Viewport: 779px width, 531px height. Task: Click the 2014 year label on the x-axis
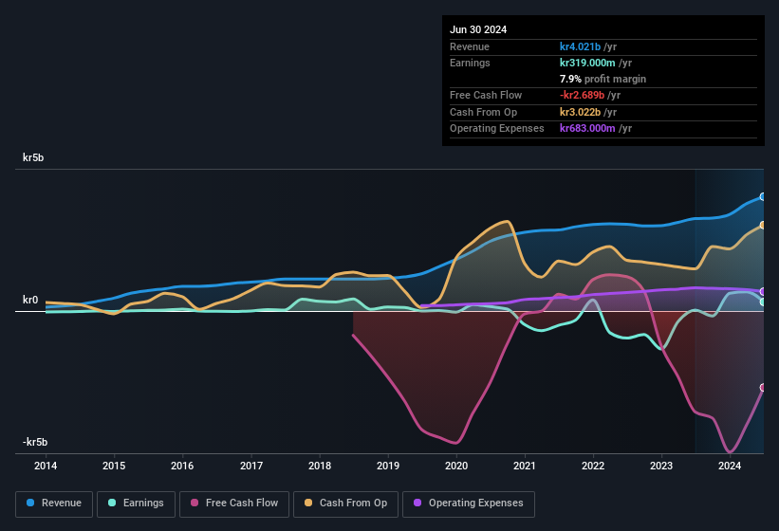pyautogui.click(x=46, y=466)
